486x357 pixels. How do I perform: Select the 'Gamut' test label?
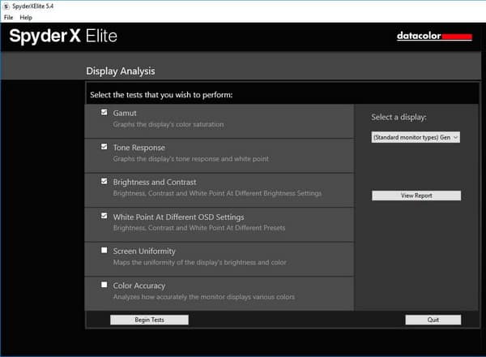pyautogui.click(x=125, y=113)
